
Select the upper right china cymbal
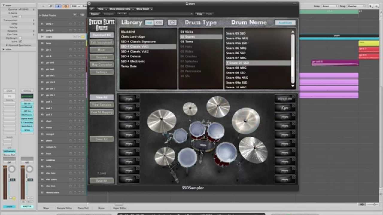(246, 121)
